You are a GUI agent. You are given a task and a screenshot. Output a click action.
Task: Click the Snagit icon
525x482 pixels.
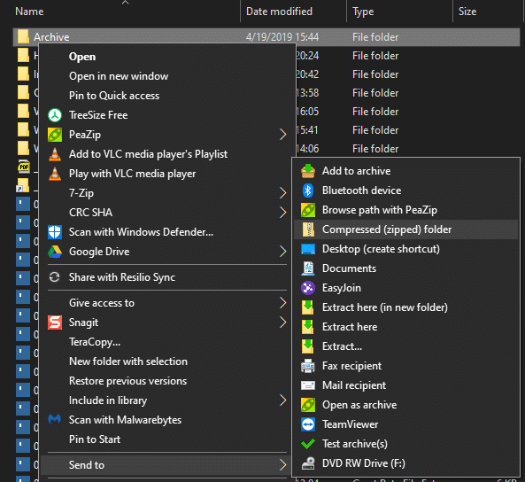[x=55, y=323]
